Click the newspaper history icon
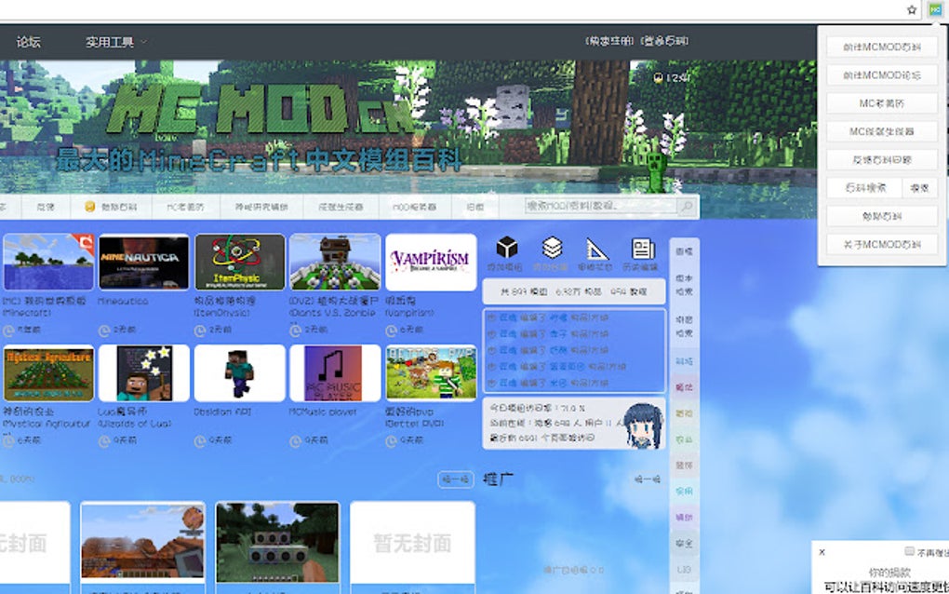The height and width of the screenshot is (594, 949). coord(642,249)
